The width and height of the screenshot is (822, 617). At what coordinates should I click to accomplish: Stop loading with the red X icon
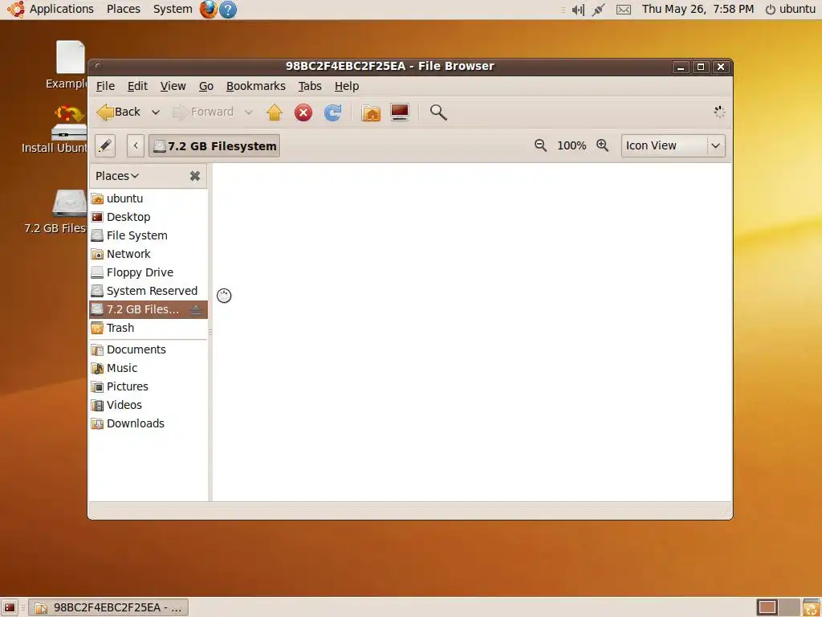point(303,112)
